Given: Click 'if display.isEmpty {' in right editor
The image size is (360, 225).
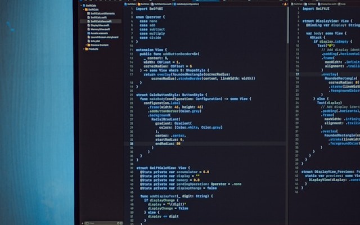Looking at the screenshot, I should click(332, 41).
